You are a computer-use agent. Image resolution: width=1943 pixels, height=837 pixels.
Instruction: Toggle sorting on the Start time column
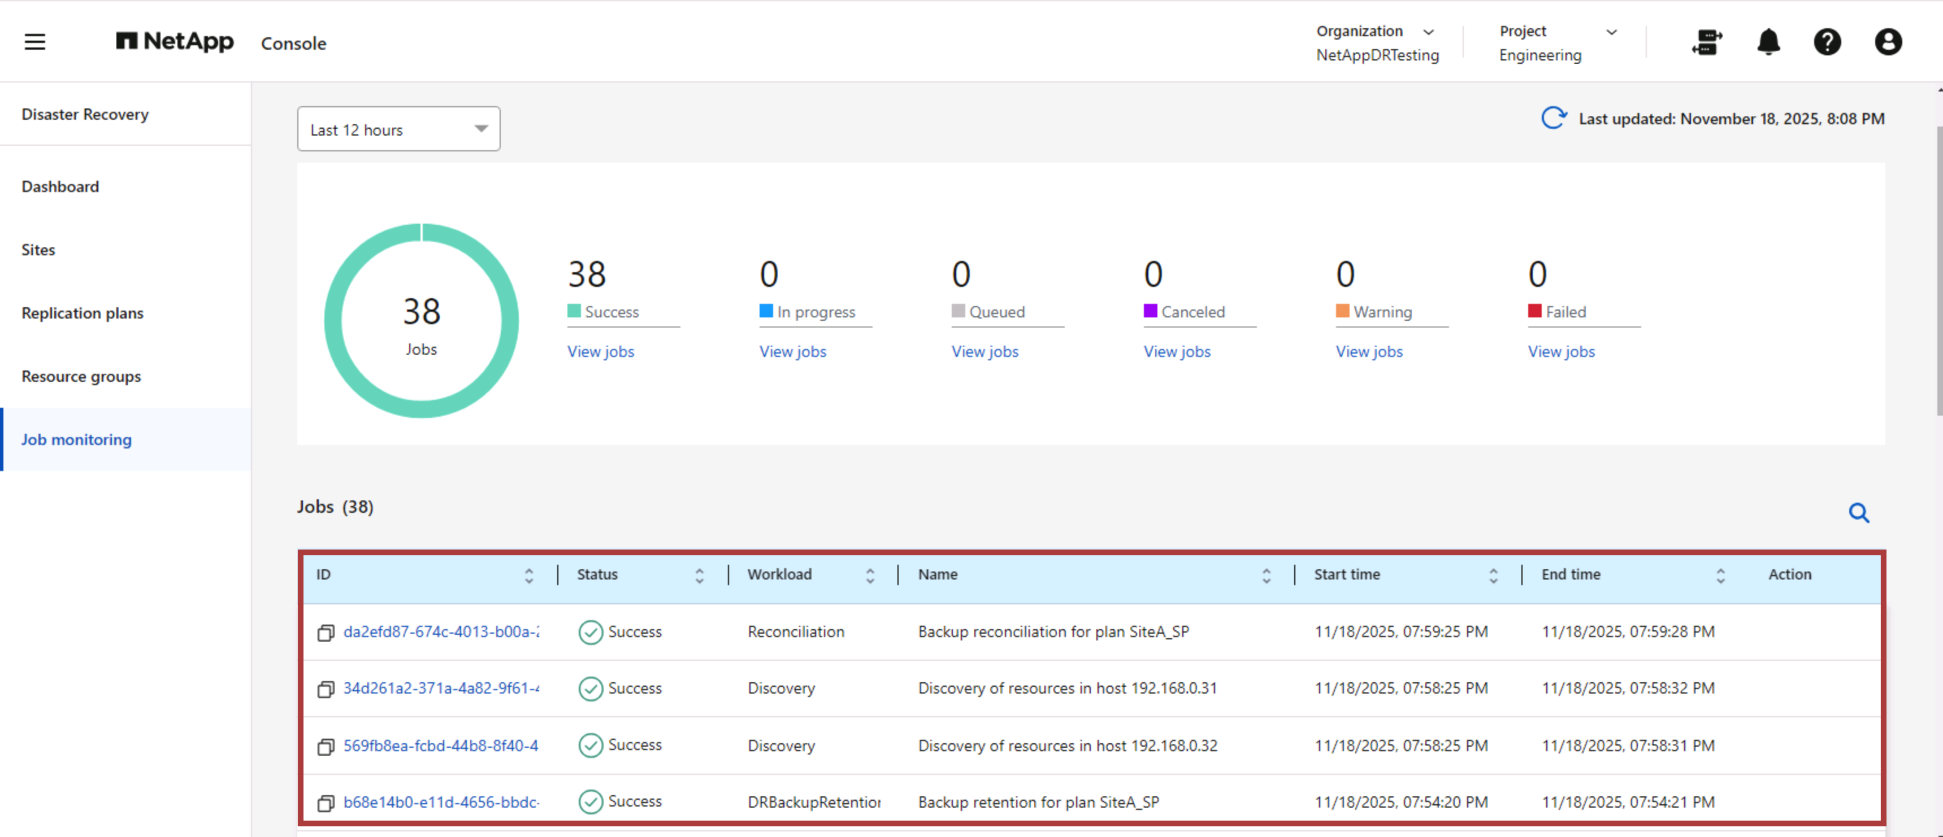pyautogui.click(x=1494, y=574)
